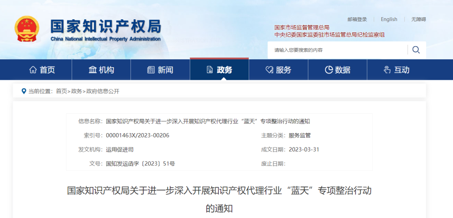Click the document icon beside 政务

click(210, 70)
